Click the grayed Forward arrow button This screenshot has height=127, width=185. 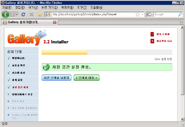point(12,15)
